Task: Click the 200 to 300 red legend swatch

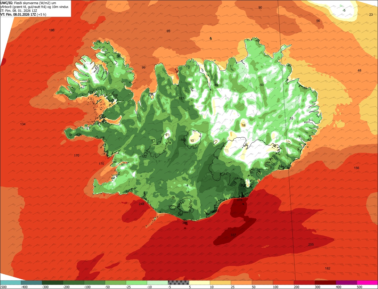Action: pos(304,282)
